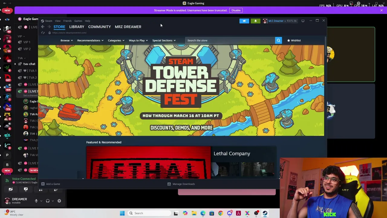The height and width of the screenshot is (218, 387).
Task: Click the 36 NEW mentions pill
Action: 34,170
